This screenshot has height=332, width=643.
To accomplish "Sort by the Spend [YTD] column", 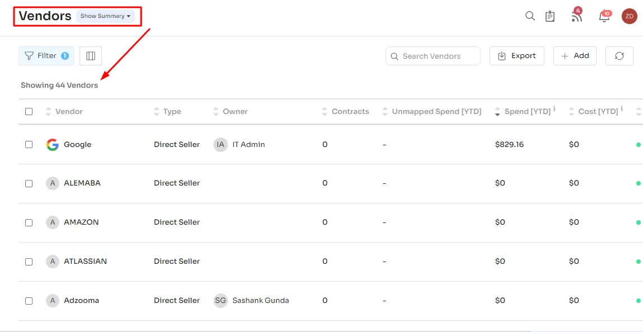I will [497, 111].
